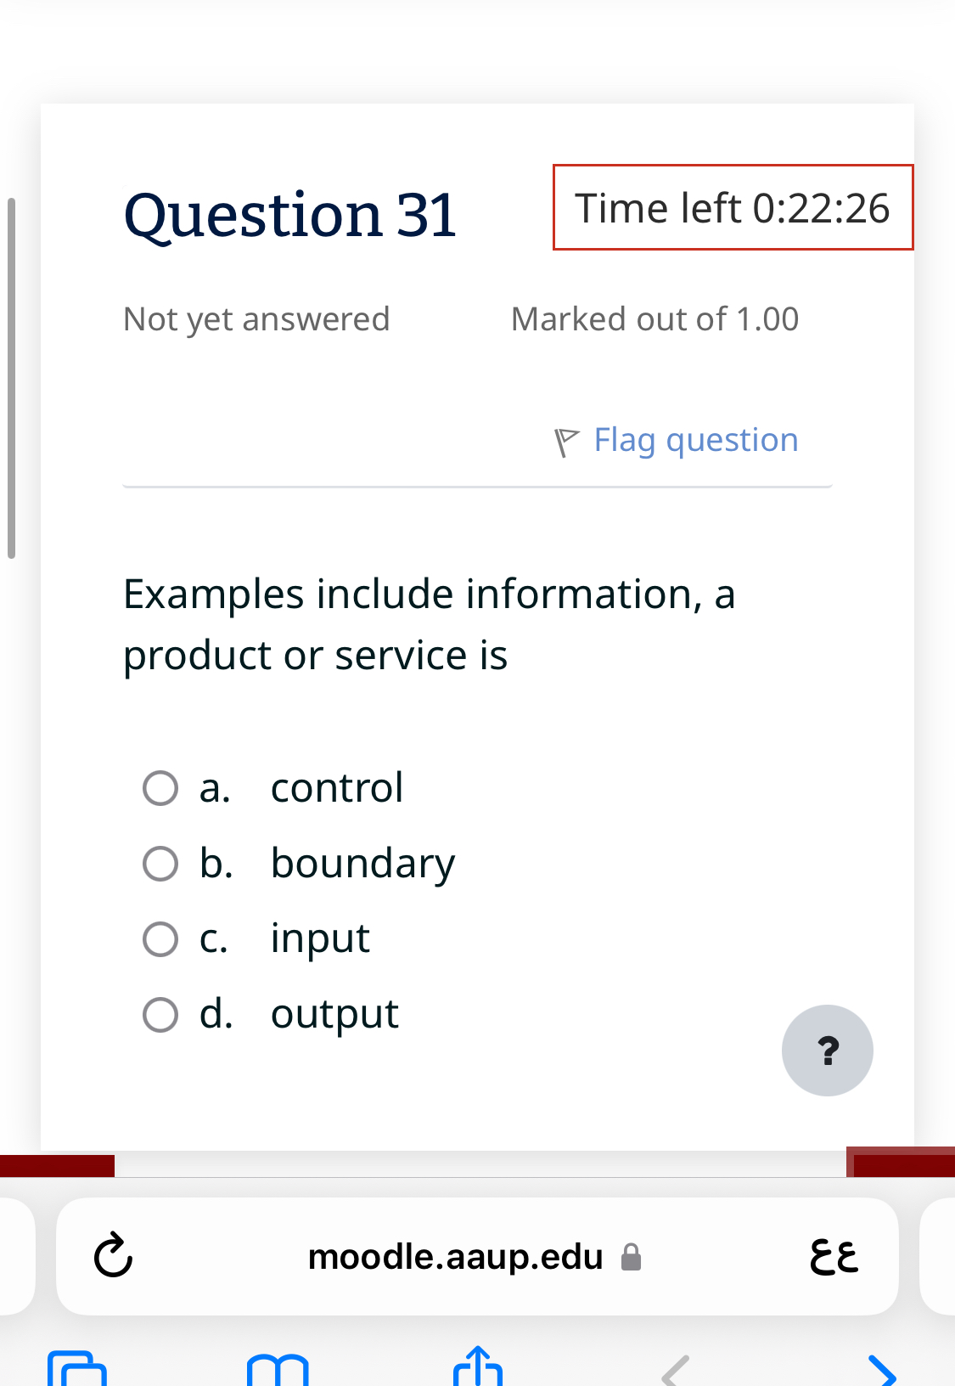Tap the Marked out of 1.00 label
955x1386 pixels.
(654, 318)
